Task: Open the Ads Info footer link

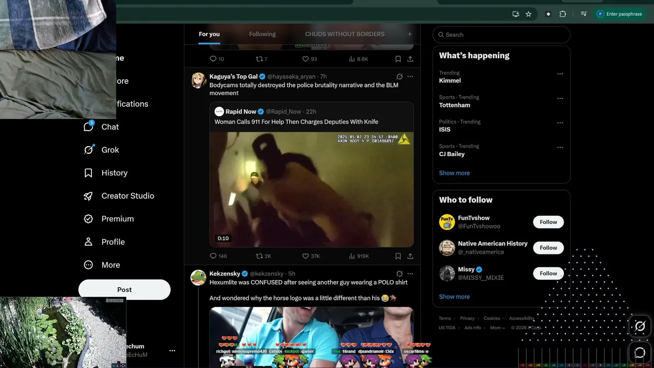Action: pos(473,328)
